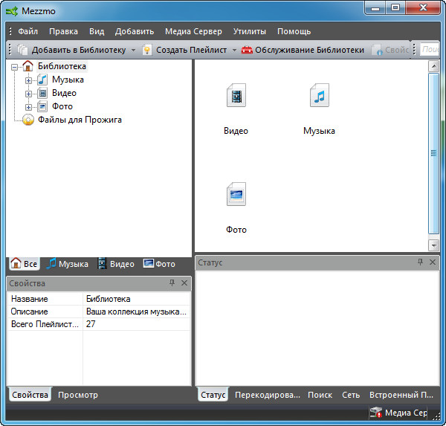Open the Видео folder icon in content pane
Image resolution: width=446 pixels, height=426 pixels.
(x=236, y=97)
